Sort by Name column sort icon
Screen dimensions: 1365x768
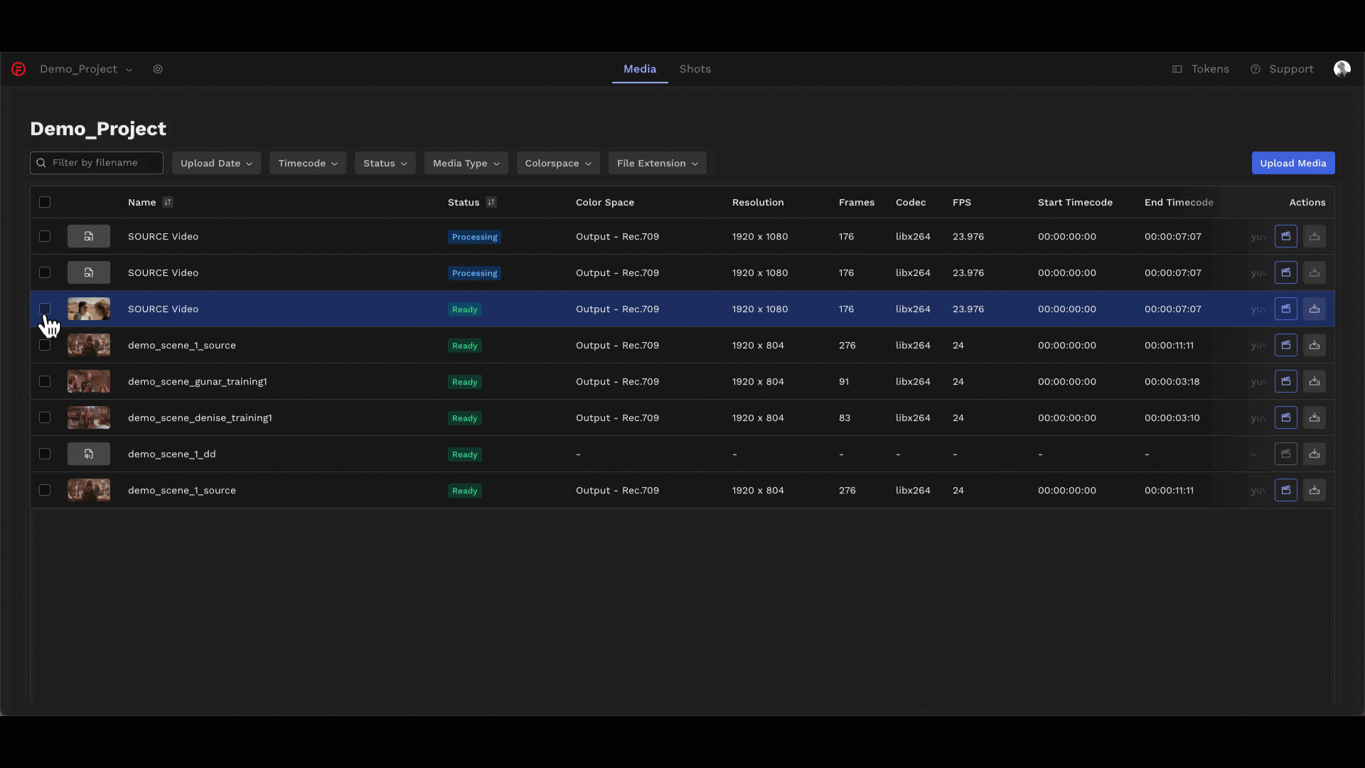(x=168, y=202)
